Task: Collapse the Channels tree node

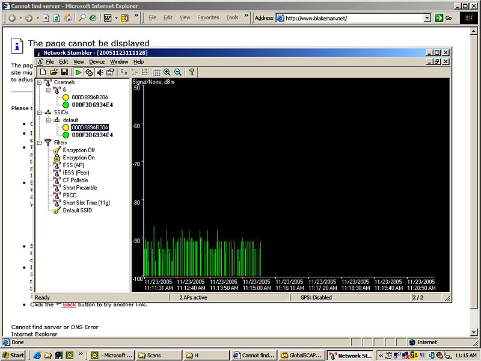Action: point(40,82)
